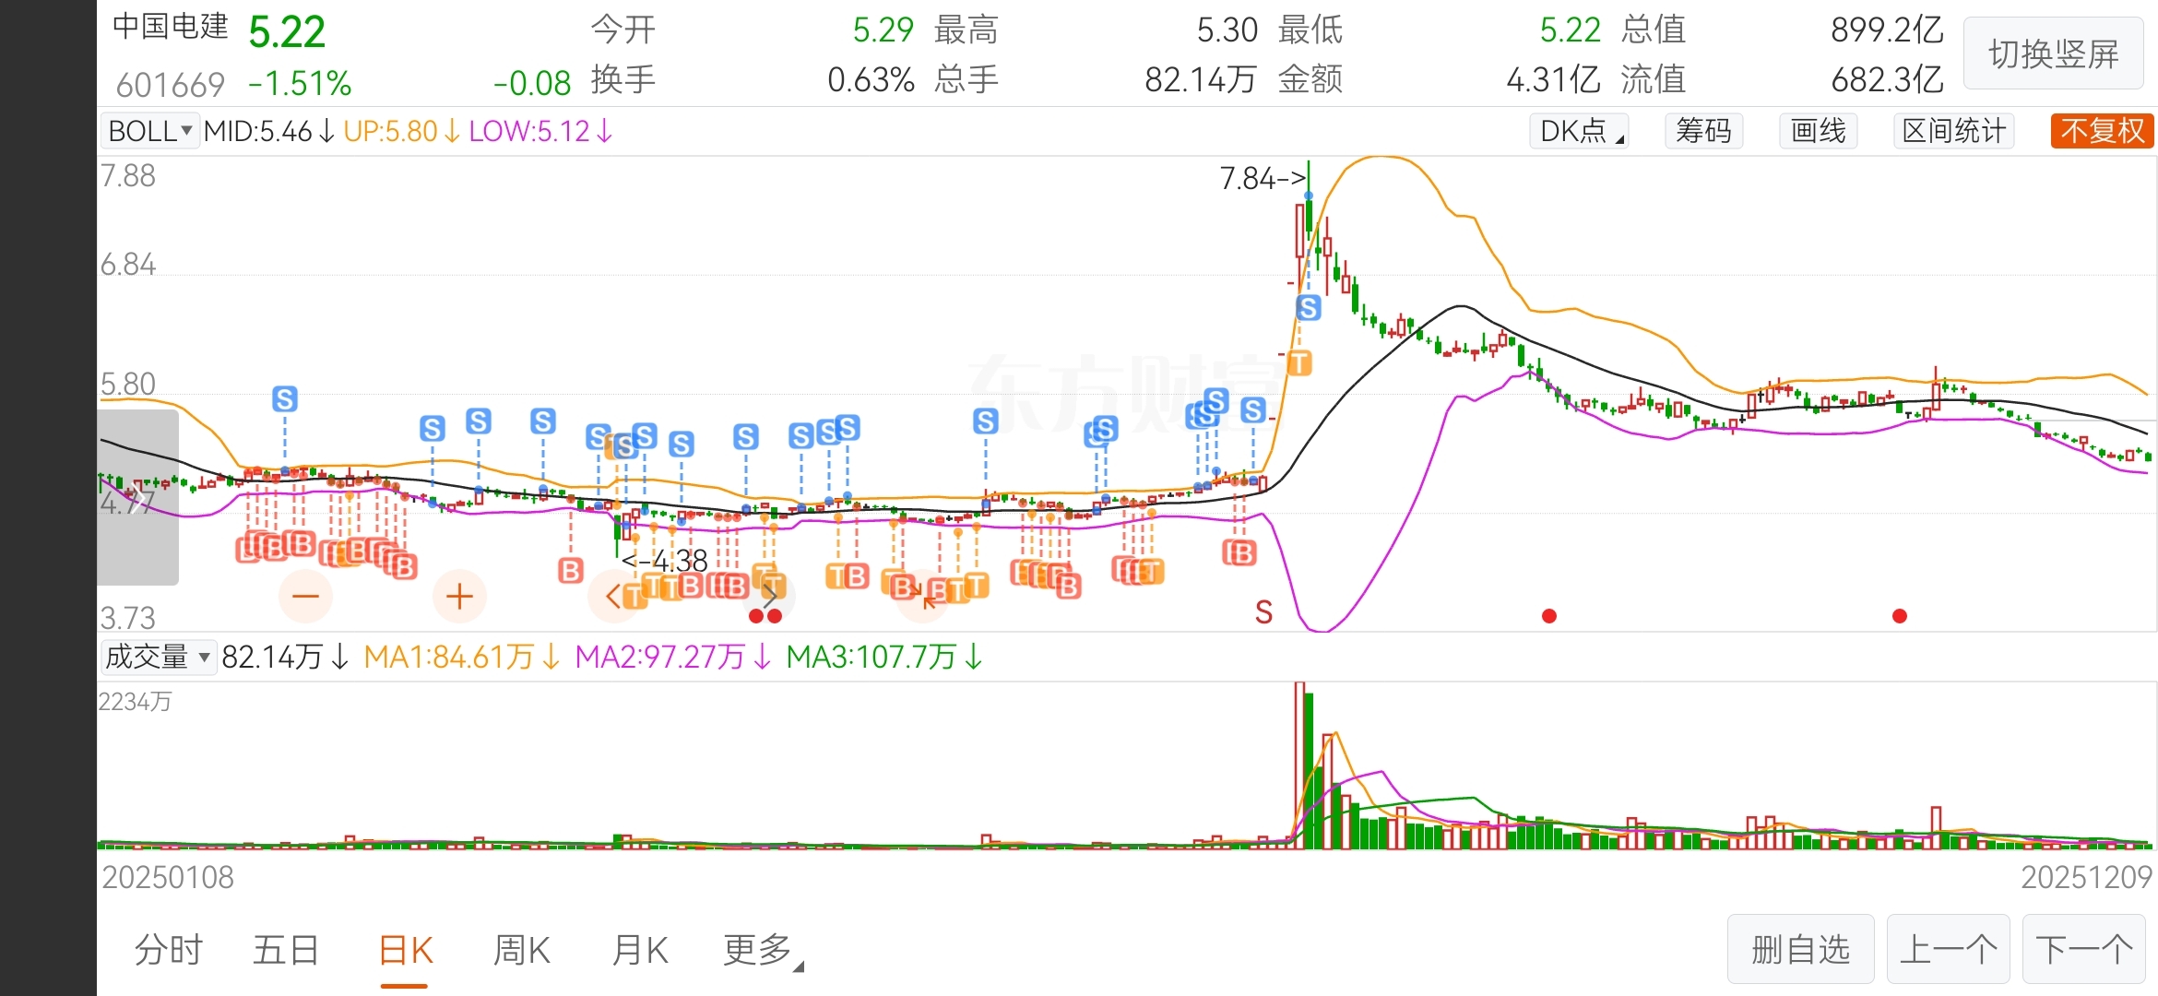Click the blue S marker below 7.84 peak

tap(1308, 307)
